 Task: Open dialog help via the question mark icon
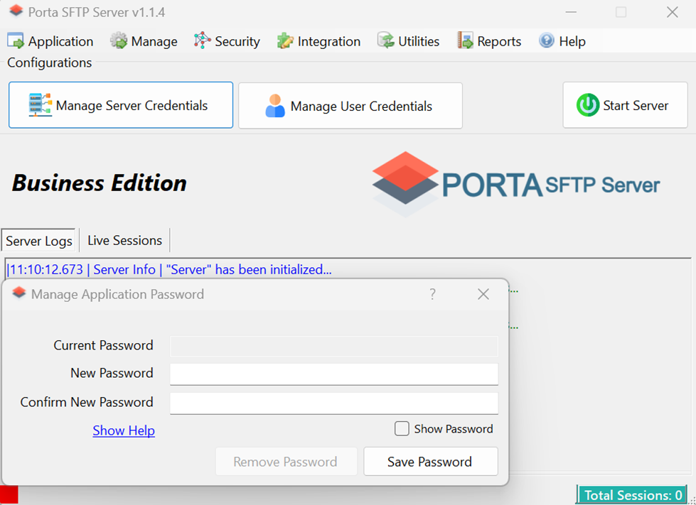[x=432, y=294]
